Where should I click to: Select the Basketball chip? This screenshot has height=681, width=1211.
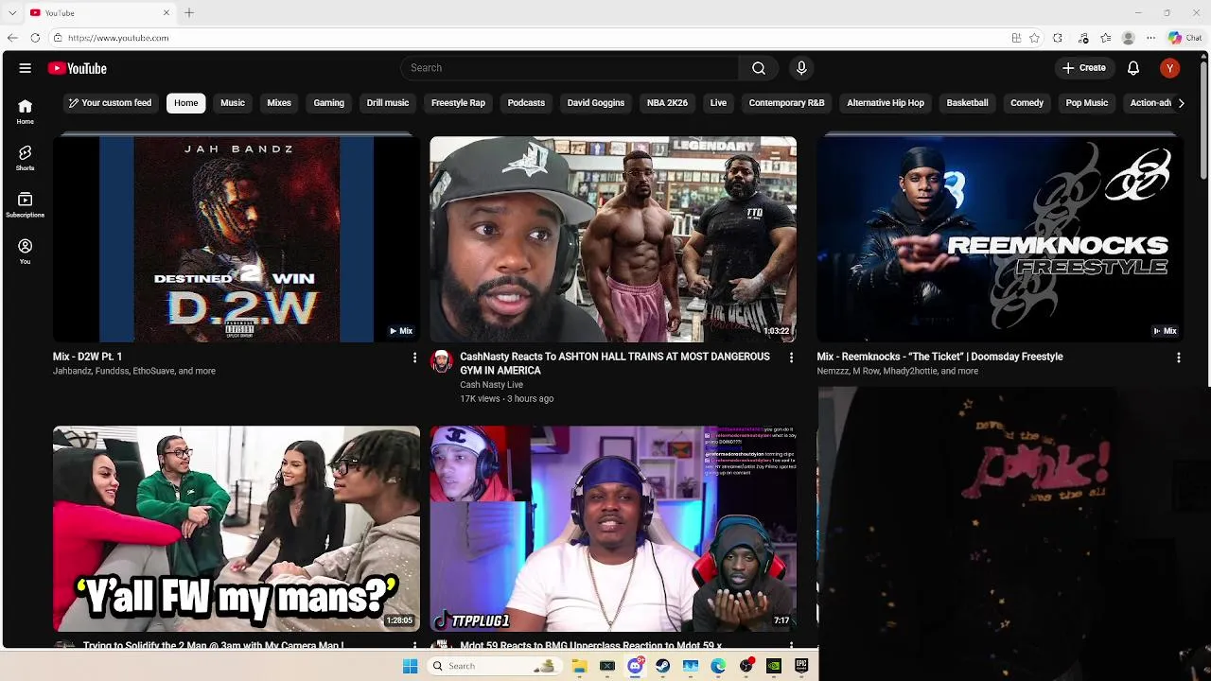click(967, 103)
